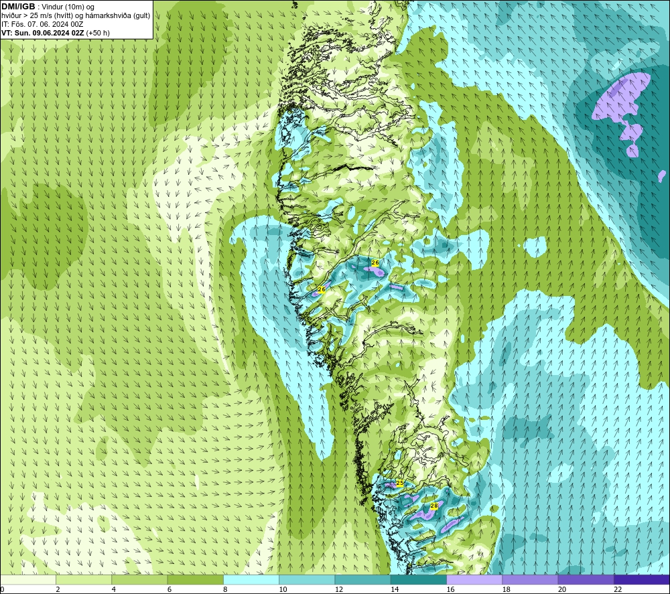Screen dimensions: 670x594
Task: Click the '(+50 h)' forecast offset text
Action: pyautogui.click(x=98, y=33)
